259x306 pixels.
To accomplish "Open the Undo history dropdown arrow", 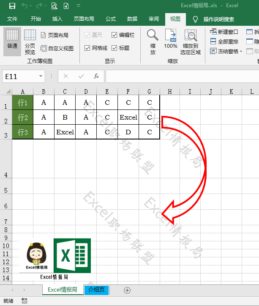I will [30, 6].
